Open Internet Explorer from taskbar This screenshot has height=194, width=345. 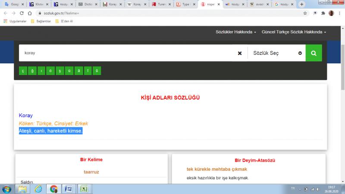click(x=38, y=189)
